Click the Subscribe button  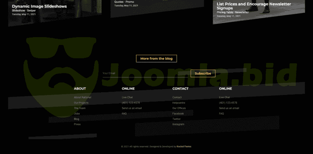[203, 73]
